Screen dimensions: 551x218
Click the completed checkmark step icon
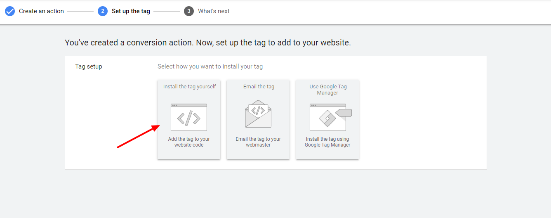coord(10,11)
